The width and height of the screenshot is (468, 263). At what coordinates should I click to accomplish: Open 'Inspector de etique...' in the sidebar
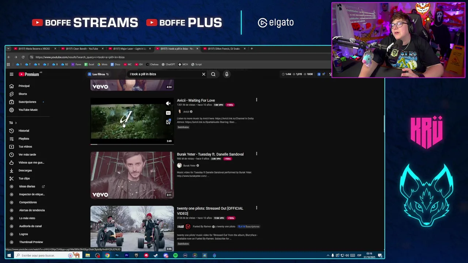coord(32,194)
